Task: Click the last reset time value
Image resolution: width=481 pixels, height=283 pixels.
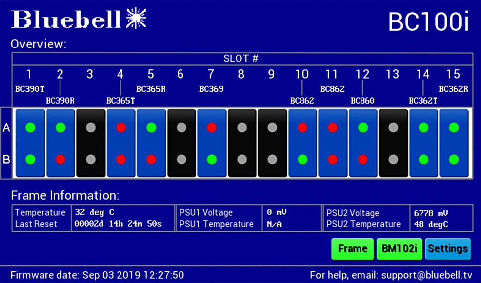Action: (x=118, y=224)
